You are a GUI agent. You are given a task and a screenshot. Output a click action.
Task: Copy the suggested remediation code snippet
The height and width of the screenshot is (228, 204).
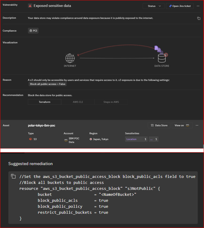pos(13,176)
